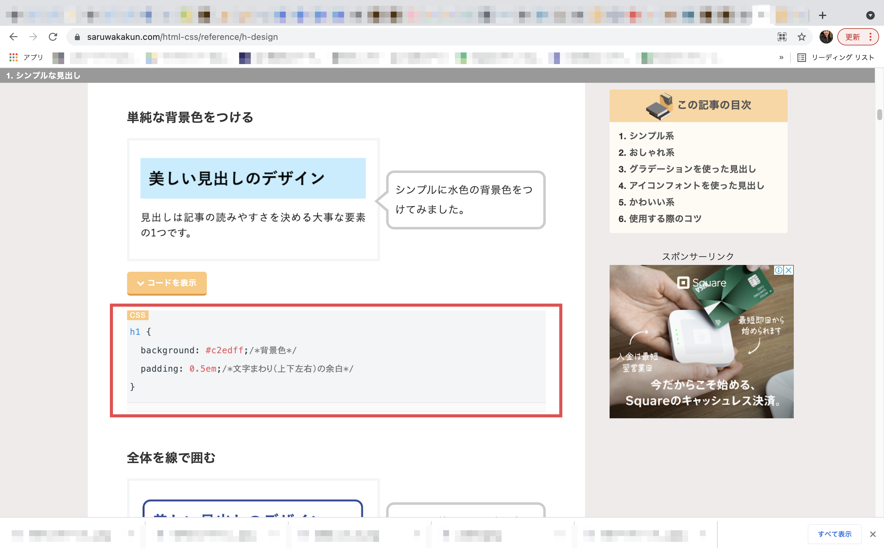Click the Square cashless payment ad image
Screen dimensions: 884x552
click(701, 341)
